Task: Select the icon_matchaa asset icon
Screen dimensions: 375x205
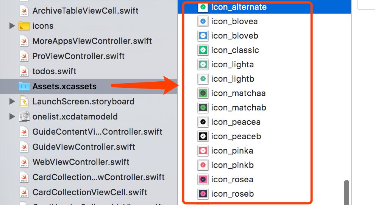Action: click(x=203, y=93)
